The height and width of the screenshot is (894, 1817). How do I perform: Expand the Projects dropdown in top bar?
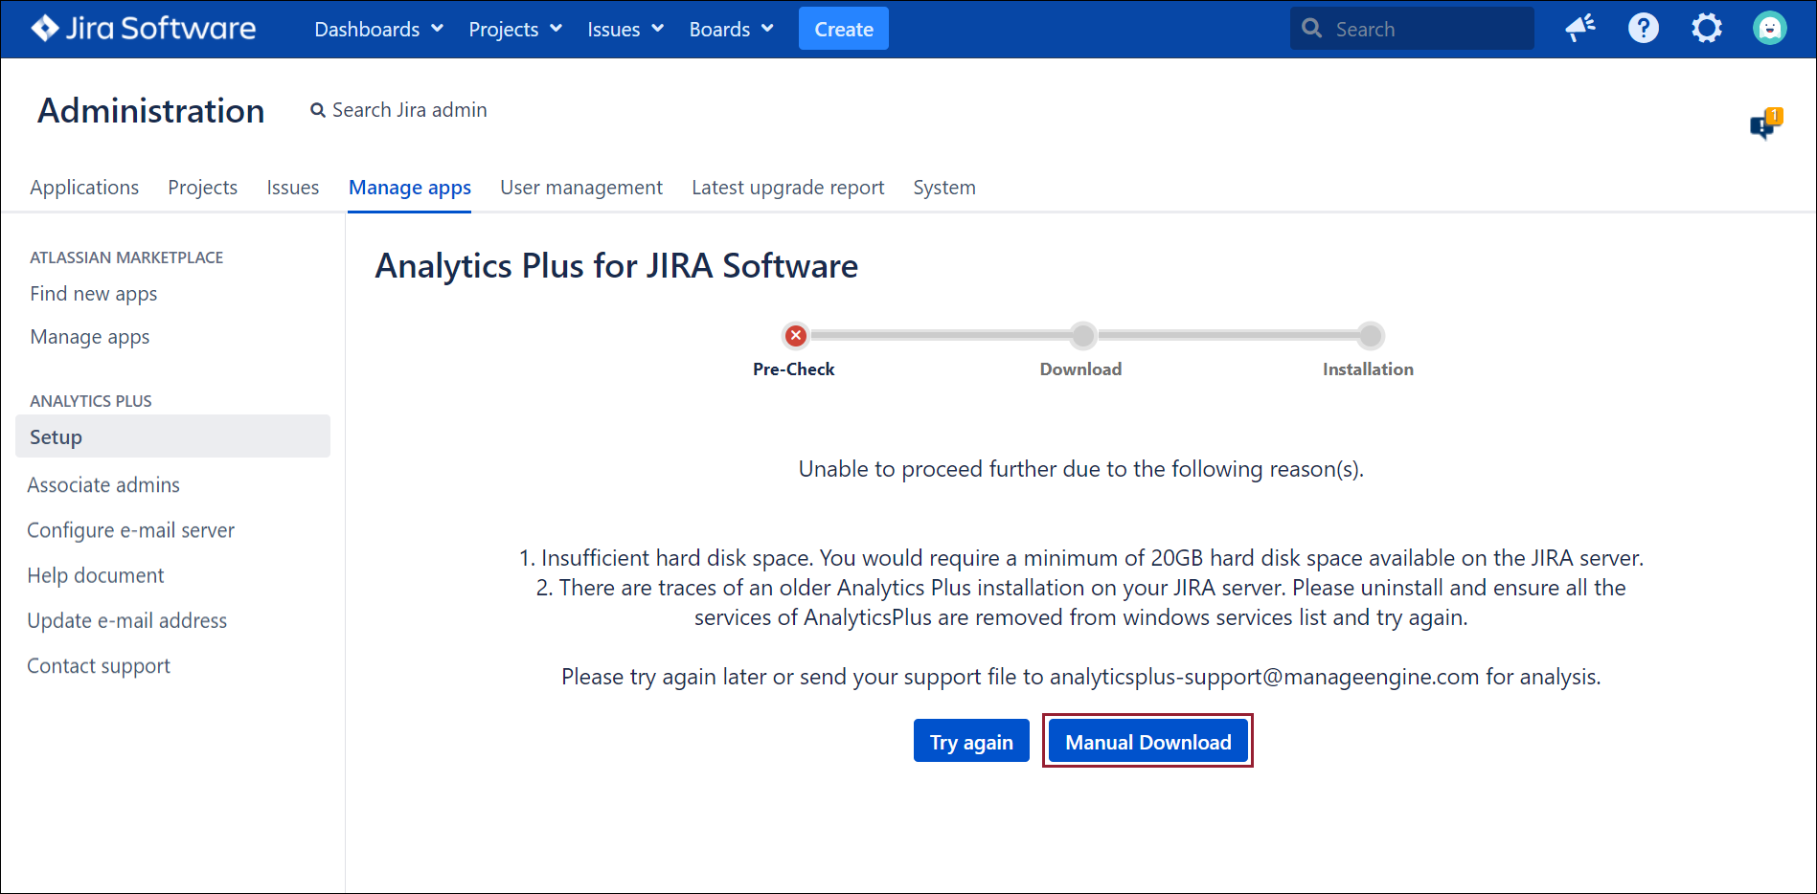(x=514, y=30)
